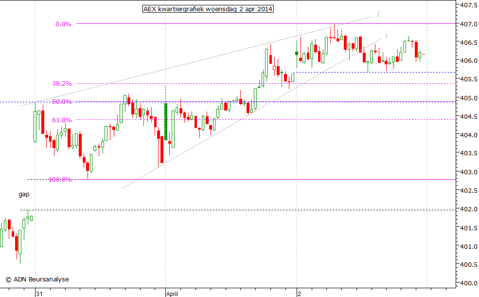Screen dimensions: 479x297
Task: Click the 407.0 price axis label
Action: pos(469,23)
